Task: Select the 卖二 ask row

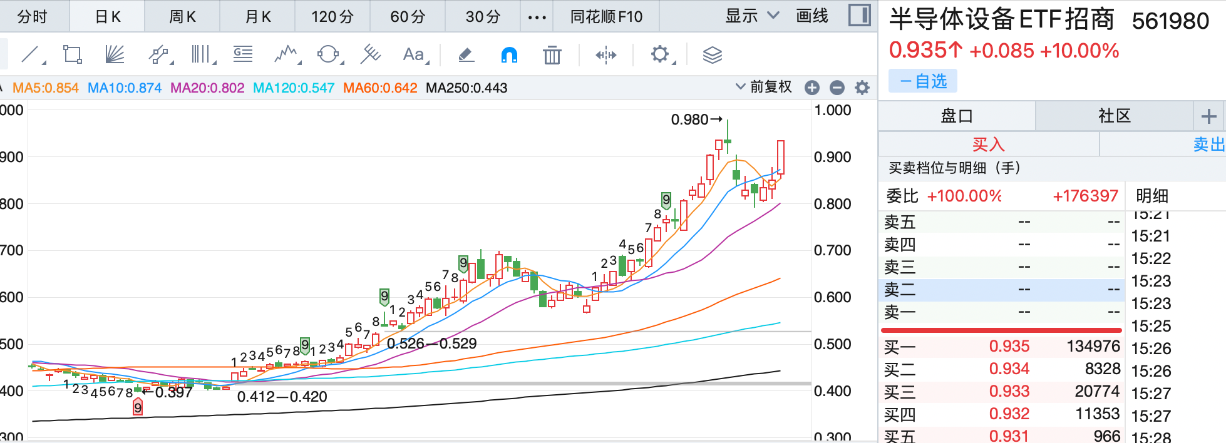Action: point(1002,289)
